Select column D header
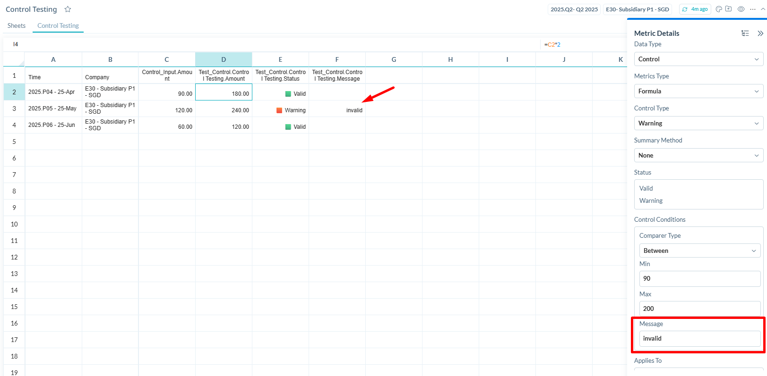This screenshot has width=767, height=376. point(224,59)
